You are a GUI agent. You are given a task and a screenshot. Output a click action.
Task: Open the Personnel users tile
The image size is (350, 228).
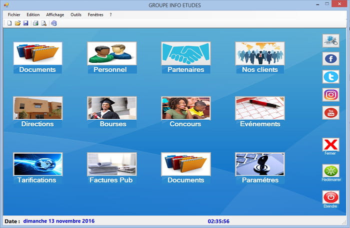tap(112, 53)
